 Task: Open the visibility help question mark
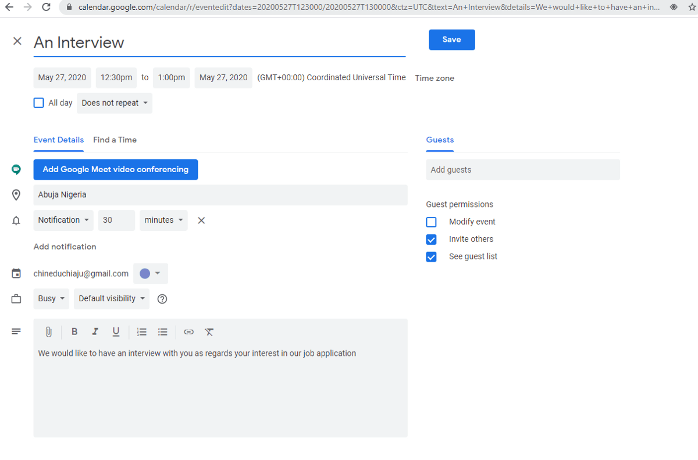(x=162, y=298)
